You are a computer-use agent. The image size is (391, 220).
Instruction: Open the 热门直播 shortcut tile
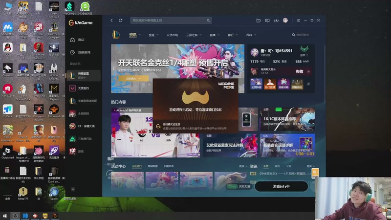270,84
